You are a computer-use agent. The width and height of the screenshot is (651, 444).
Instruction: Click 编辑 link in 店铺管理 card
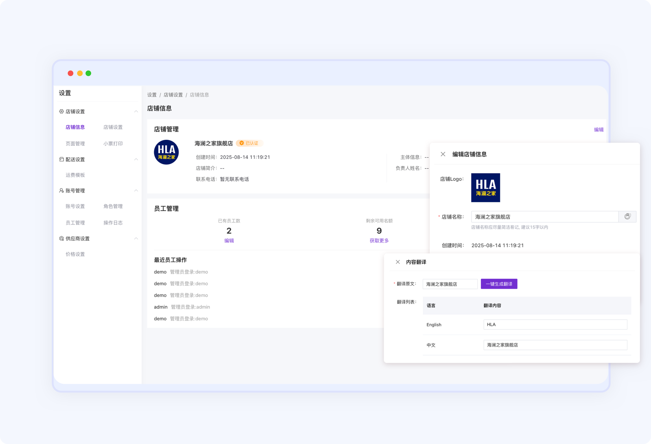pyautogui.click(x=599, y=130)
